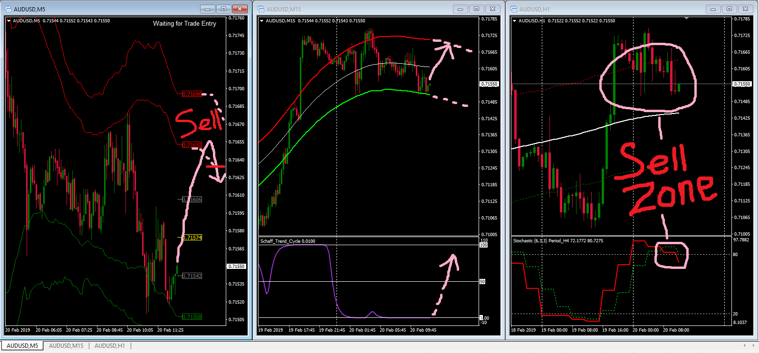Restore the AUDUSD,H1 chart window size
This screenshot has width=759, height=353.
tap(729, 9)
